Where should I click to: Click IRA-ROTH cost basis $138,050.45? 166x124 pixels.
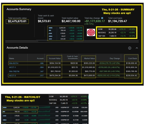pyautogui.click(x=131, y=63)
